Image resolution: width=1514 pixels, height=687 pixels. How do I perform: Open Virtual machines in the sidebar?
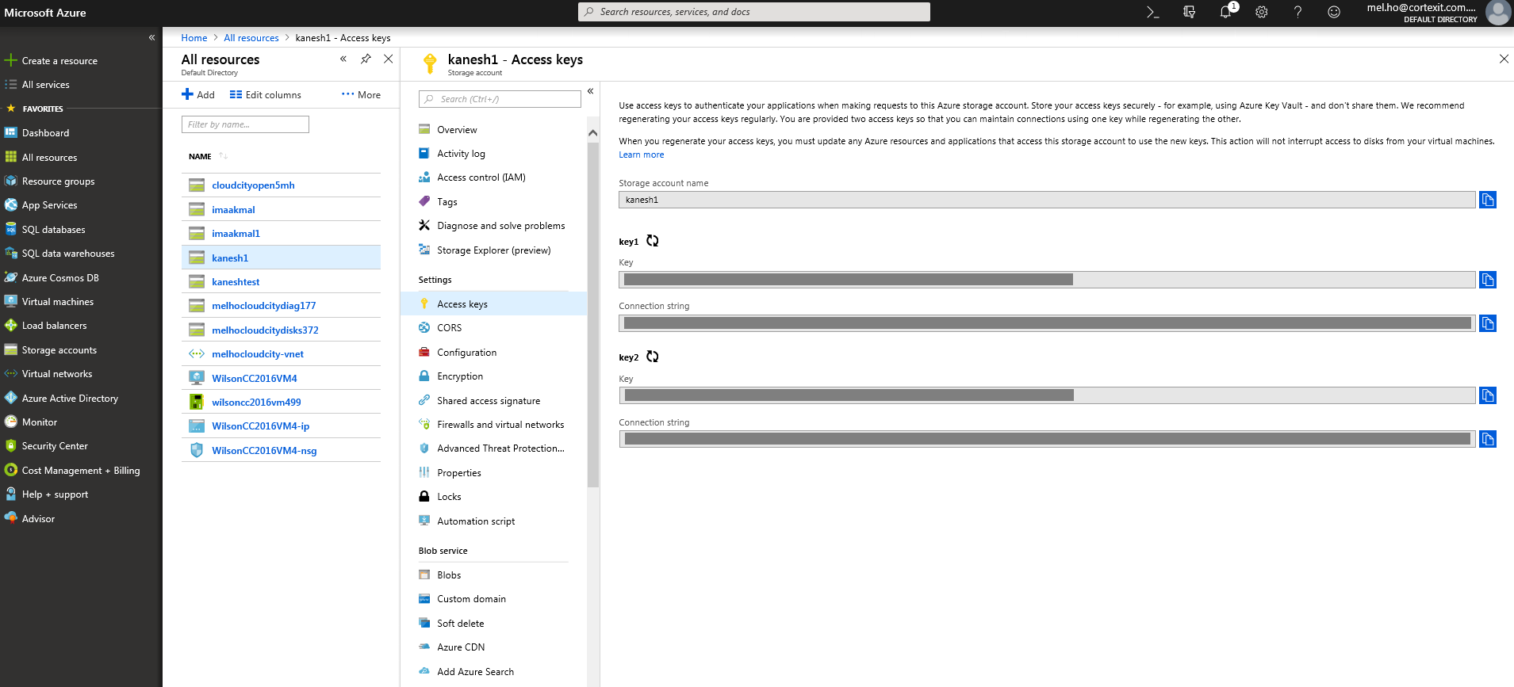[57, 302]
